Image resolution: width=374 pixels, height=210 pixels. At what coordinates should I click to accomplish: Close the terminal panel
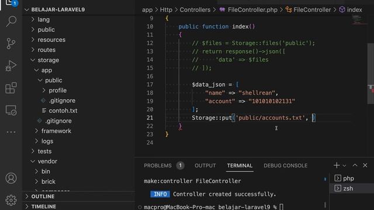tap(365, 165)
